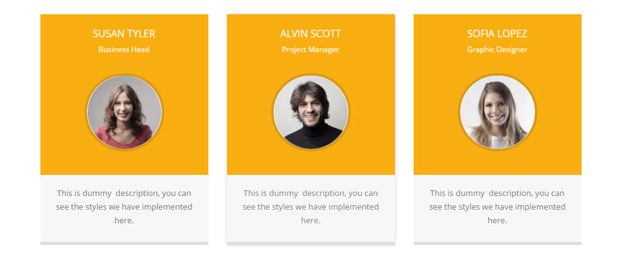Click the Graphic Designer job title

[x=497, y=50]
